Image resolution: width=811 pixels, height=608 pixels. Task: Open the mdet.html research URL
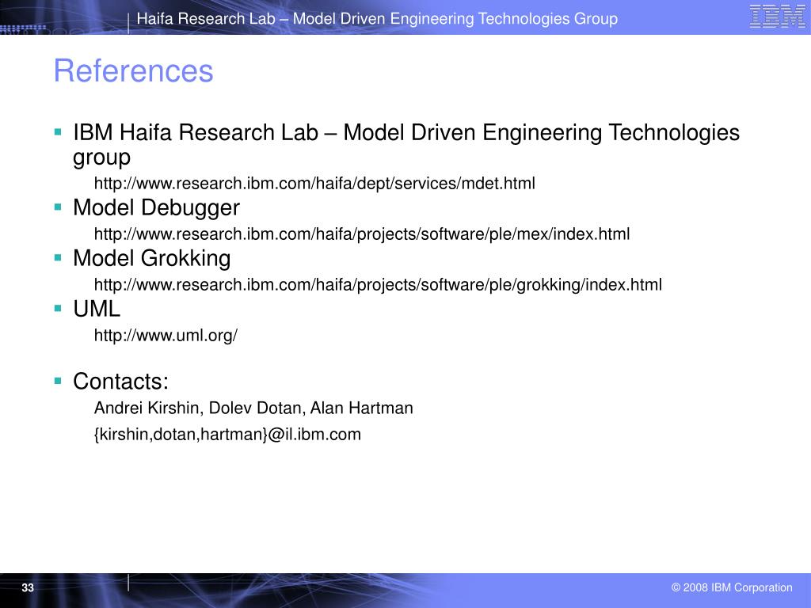click(x=314, y=184)
